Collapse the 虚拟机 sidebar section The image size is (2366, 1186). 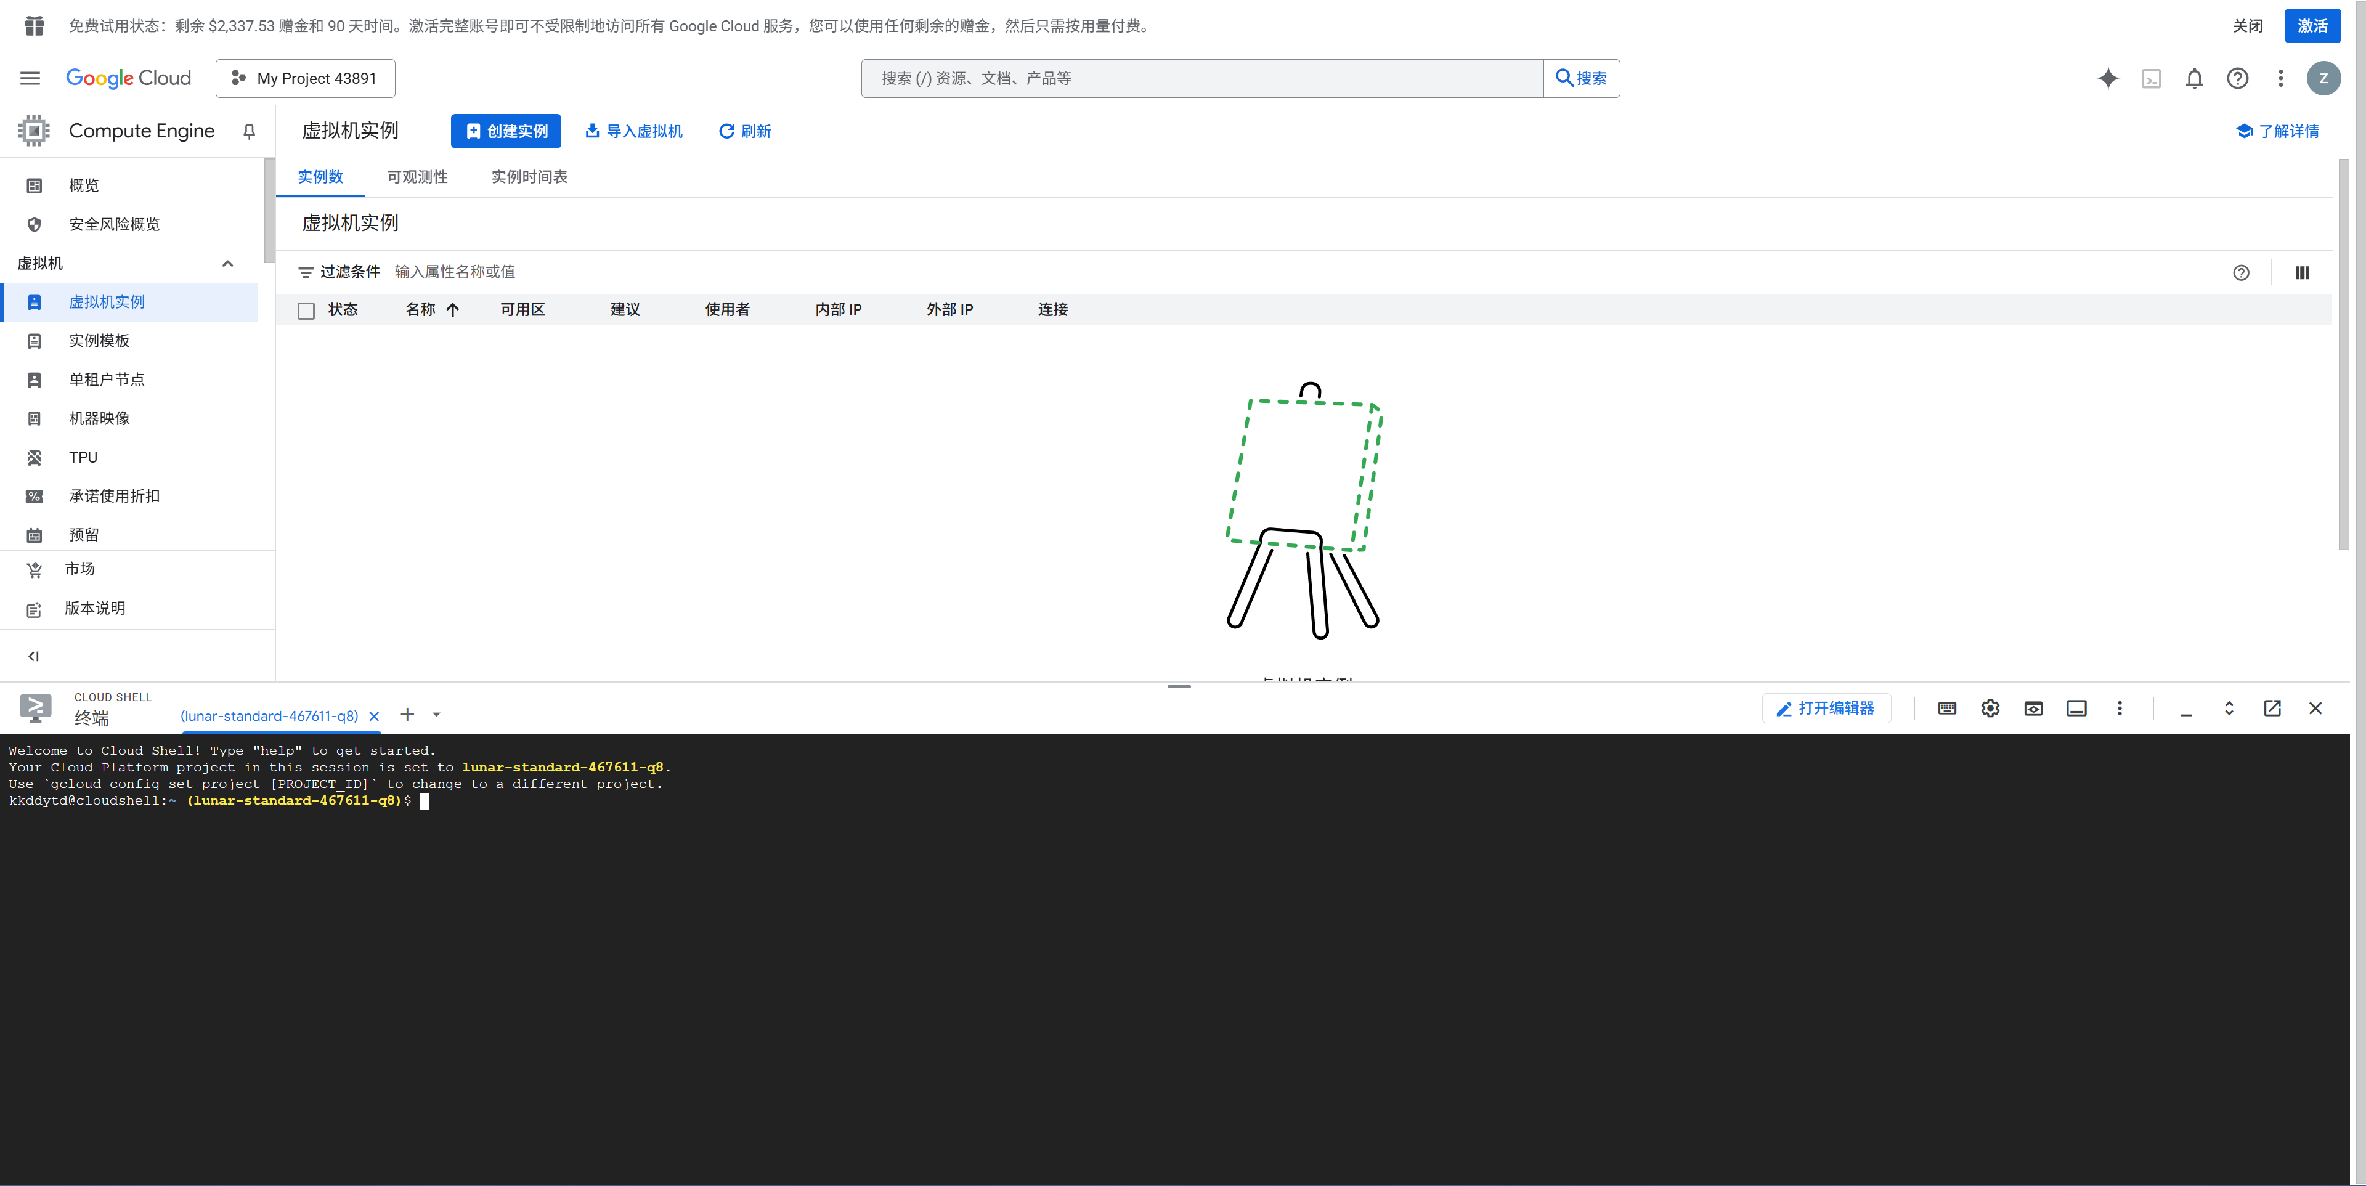pyautogui.click(x=228, y=264)
